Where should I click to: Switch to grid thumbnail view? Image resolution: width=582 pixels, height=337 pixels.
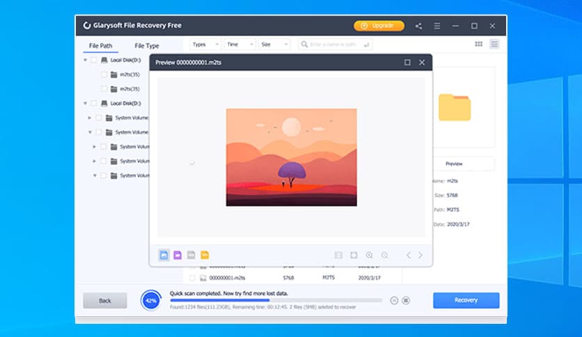pyautogui.click(x=479, y=44)
